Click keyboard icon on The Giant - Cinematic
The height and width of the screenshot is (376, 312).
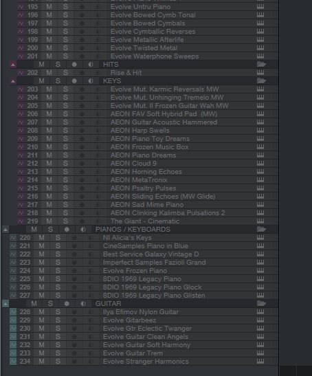click(260, 221)
